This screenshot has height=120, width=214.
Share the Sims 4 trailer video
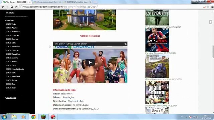125,44
